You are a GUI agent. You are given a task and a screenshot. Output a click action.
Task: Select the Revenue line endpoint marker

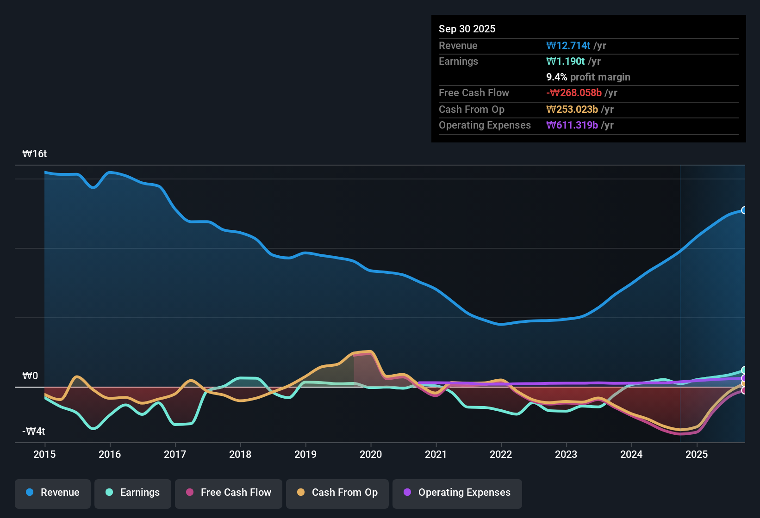pos(744,210)
